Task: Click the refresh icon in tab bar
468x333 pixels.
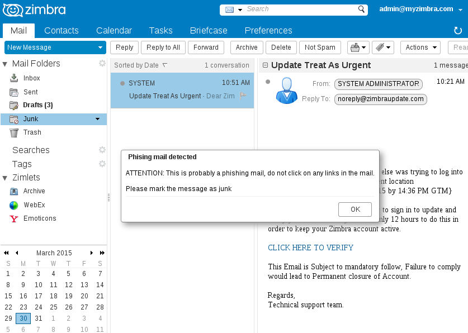Action: tap(457, 30)
